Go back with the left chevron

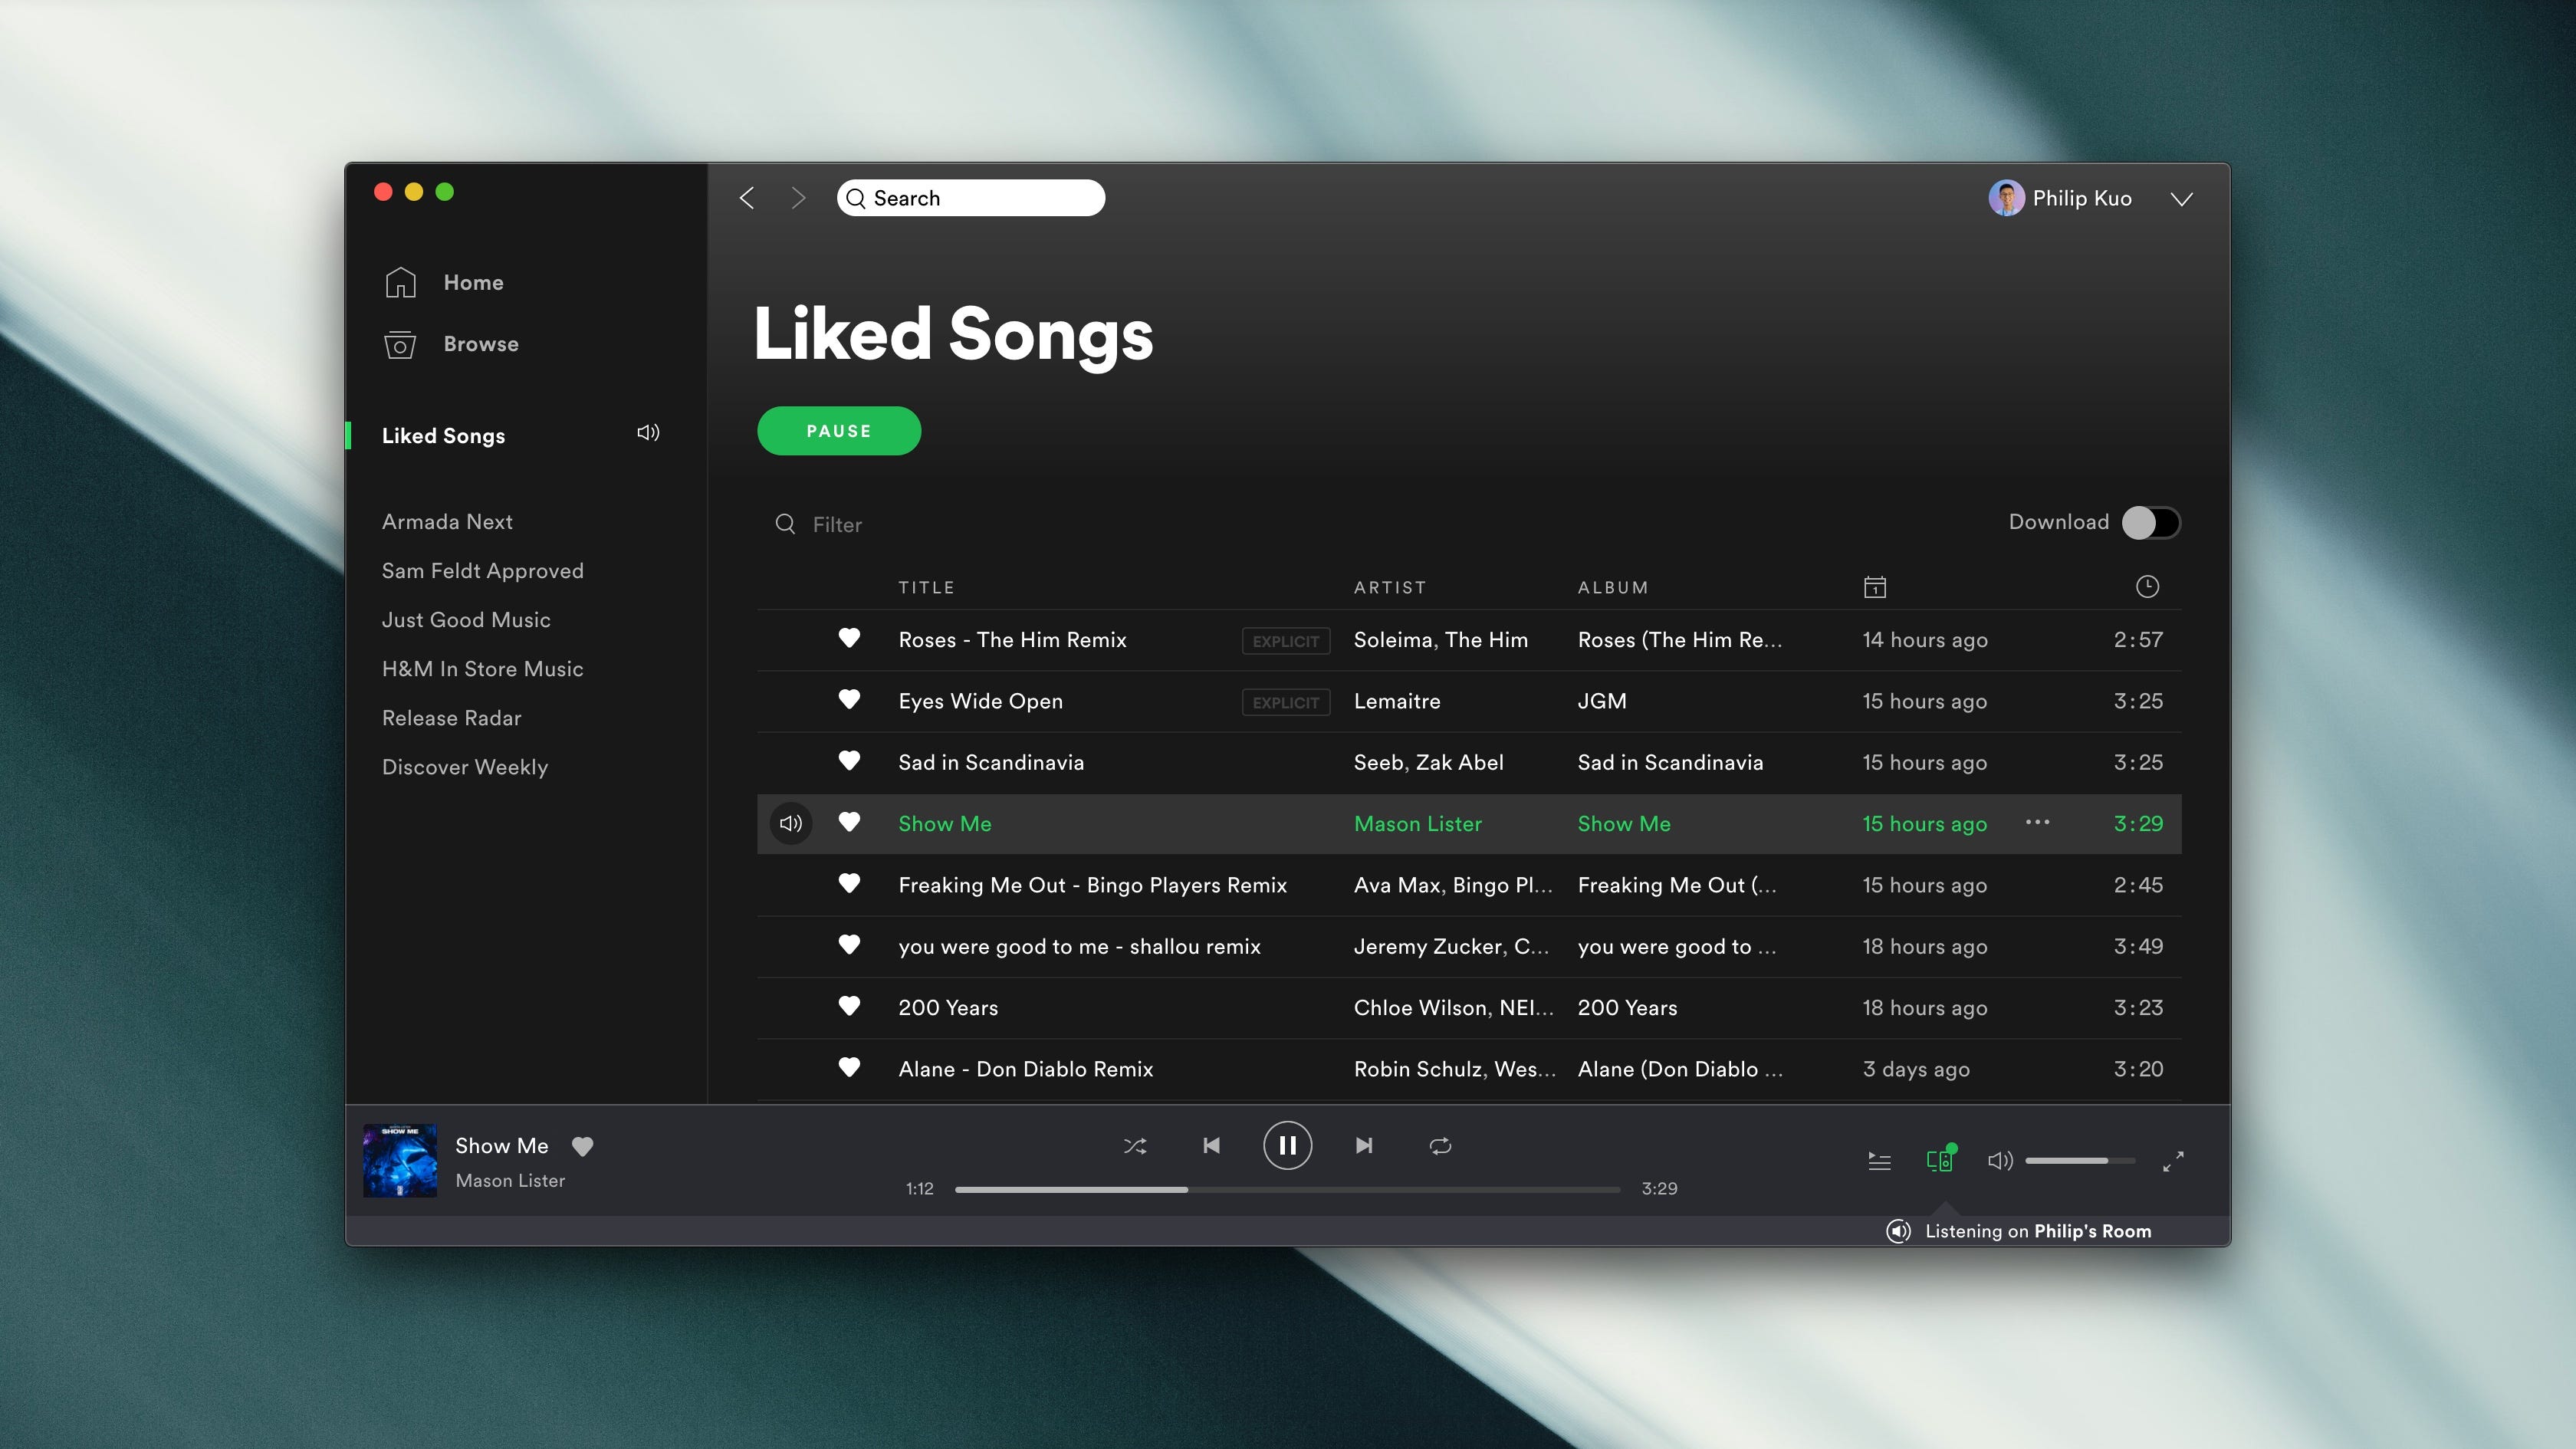pyautogui.click(x=747, y=198)
